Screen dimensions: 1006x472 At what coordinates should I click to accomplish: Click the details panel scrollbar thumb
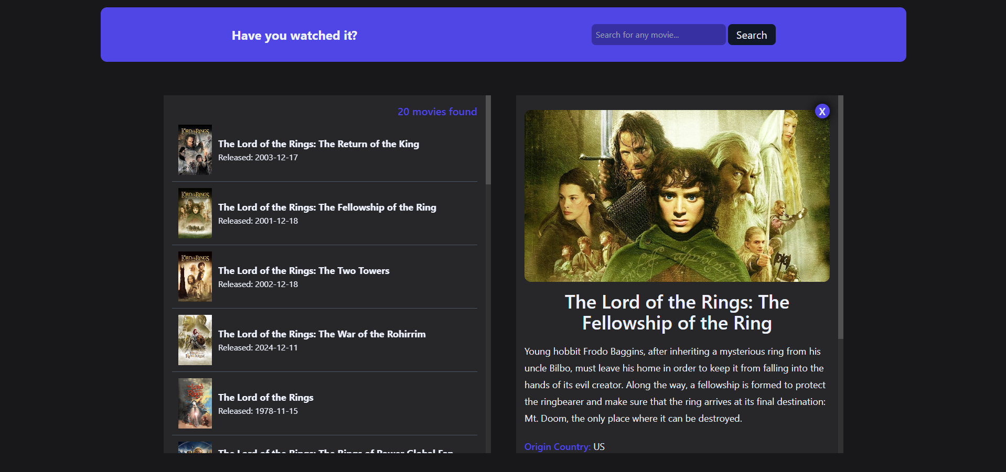(841, 217)
